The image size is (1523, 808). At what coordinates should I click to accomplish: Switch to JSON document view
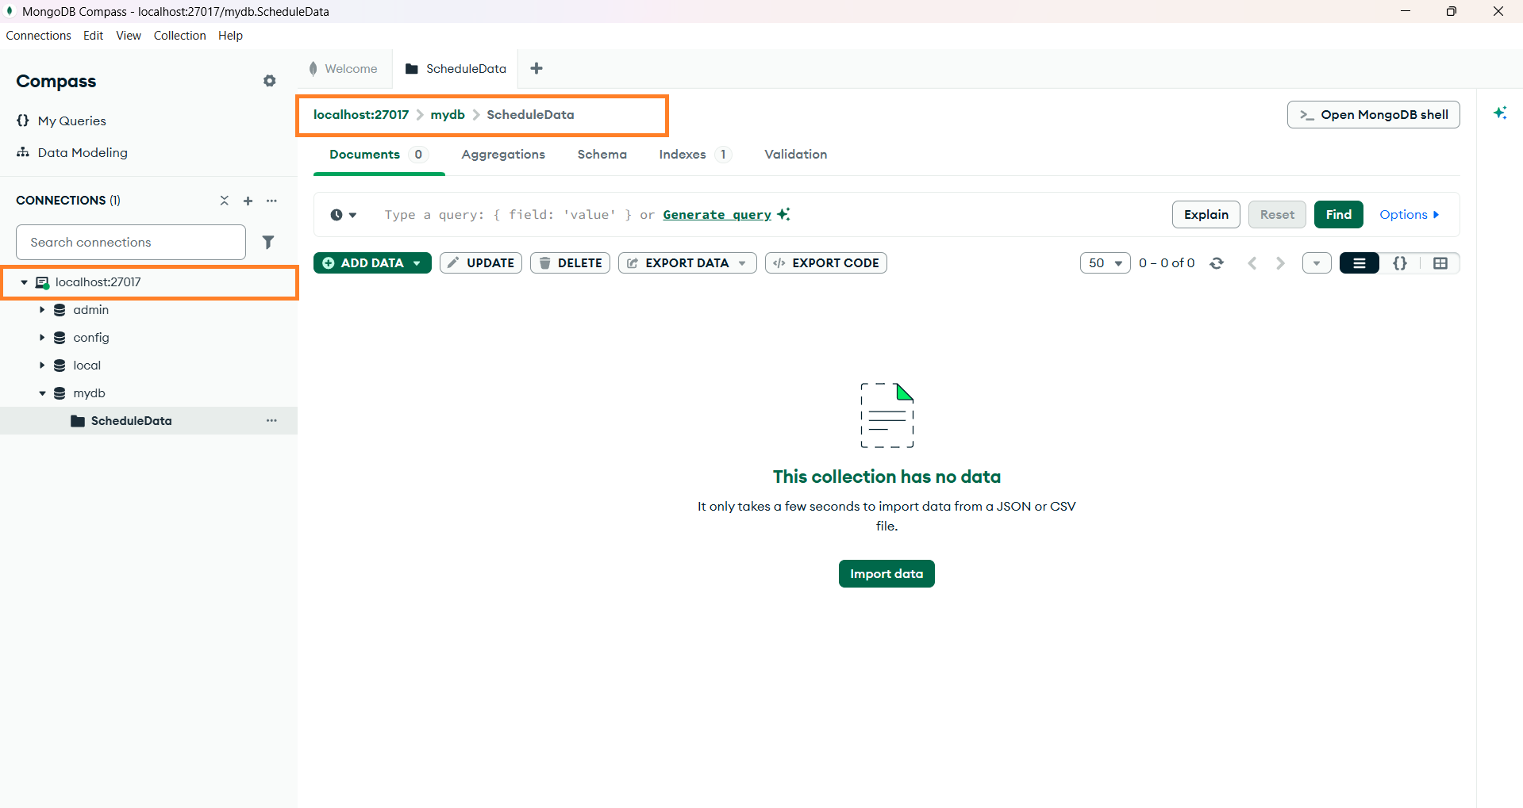pyautogui.click(x=1400, y=262)
